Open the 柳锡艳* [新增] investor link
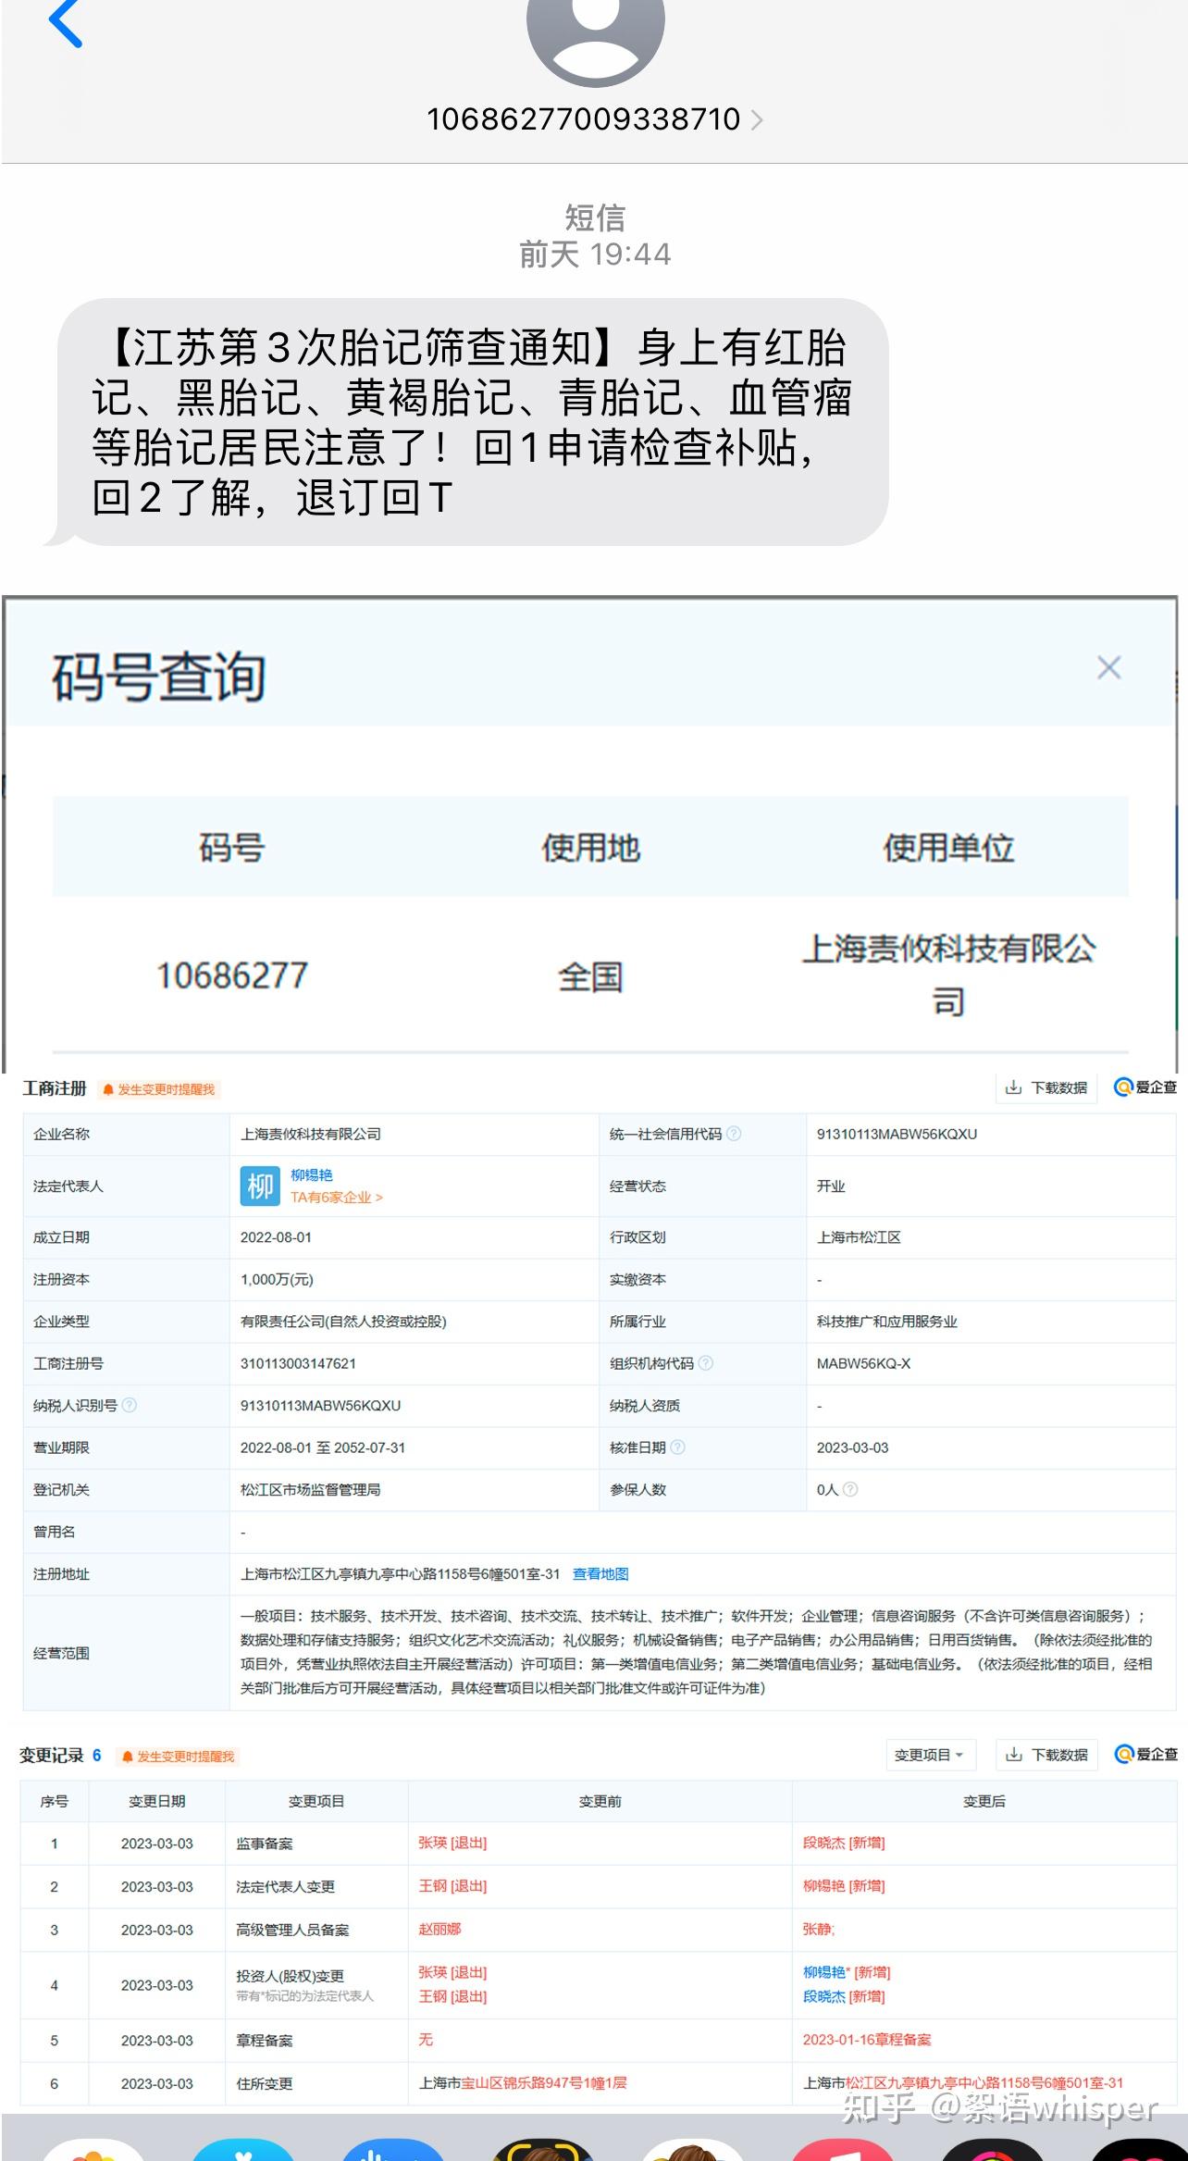Image resolution: width=1188 pixels, height=2161 pixels. 847,1972
